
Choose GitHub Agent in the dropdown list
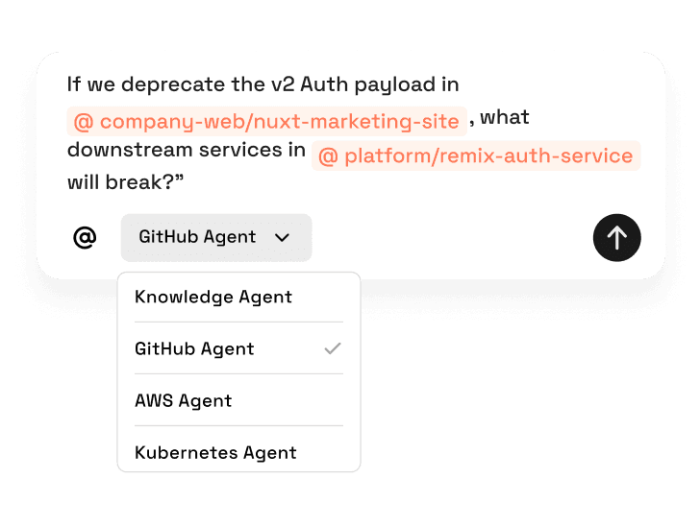[x=195, y=348]
